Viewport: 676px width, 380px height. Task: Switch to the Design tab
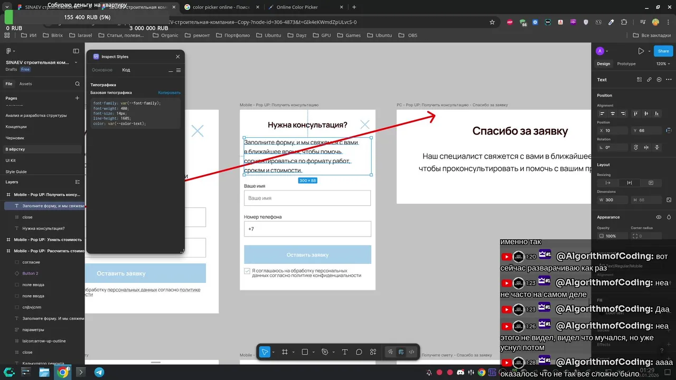pyautogui.click(x=603, y=64)
